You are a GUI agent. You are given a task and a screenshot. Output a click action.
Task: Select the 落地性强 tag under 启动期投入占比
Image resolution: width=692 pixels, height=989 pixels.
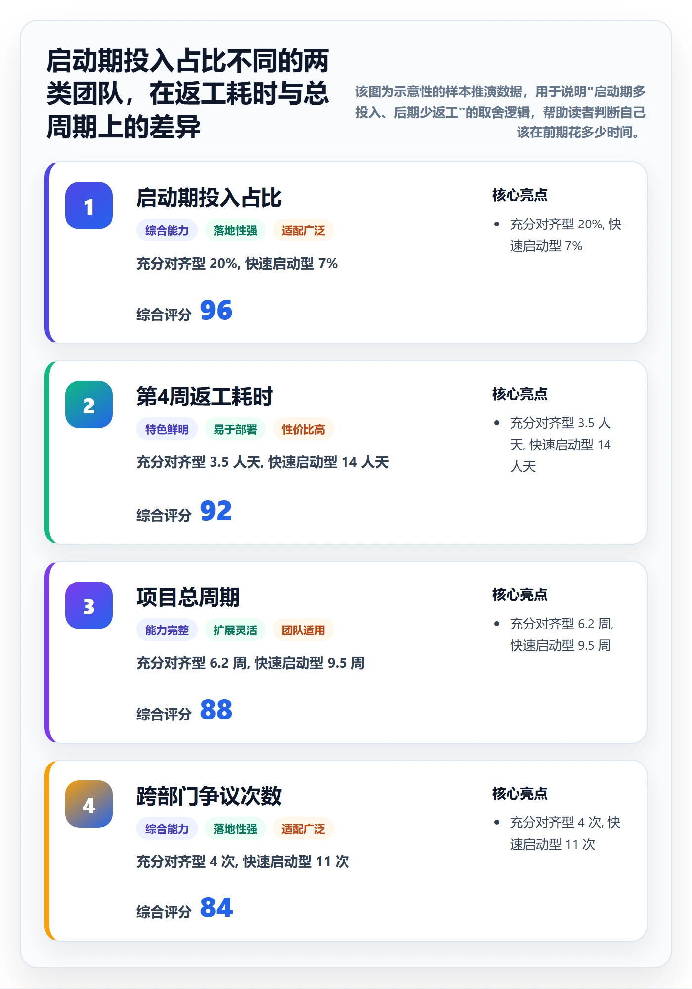click(235, 230)
